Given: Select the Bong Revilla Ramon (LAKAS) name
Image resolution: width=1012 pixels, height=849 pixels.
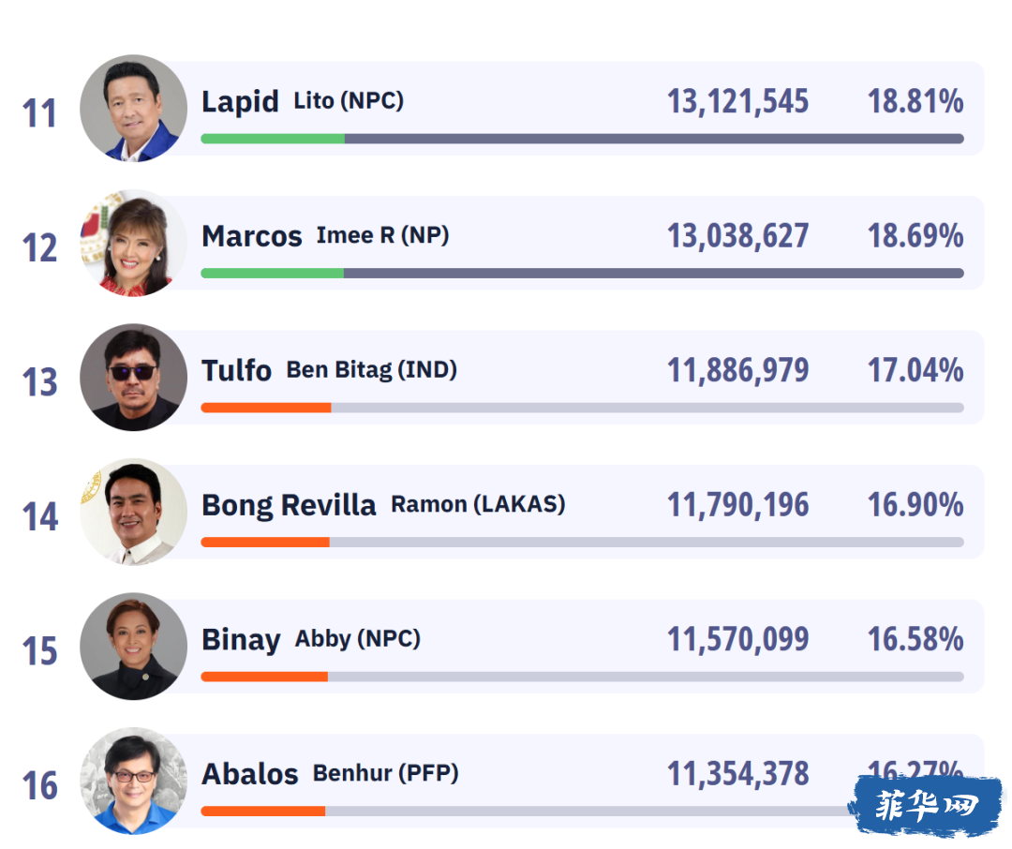Looking at the screenshot, I should (x=383, y=505).
